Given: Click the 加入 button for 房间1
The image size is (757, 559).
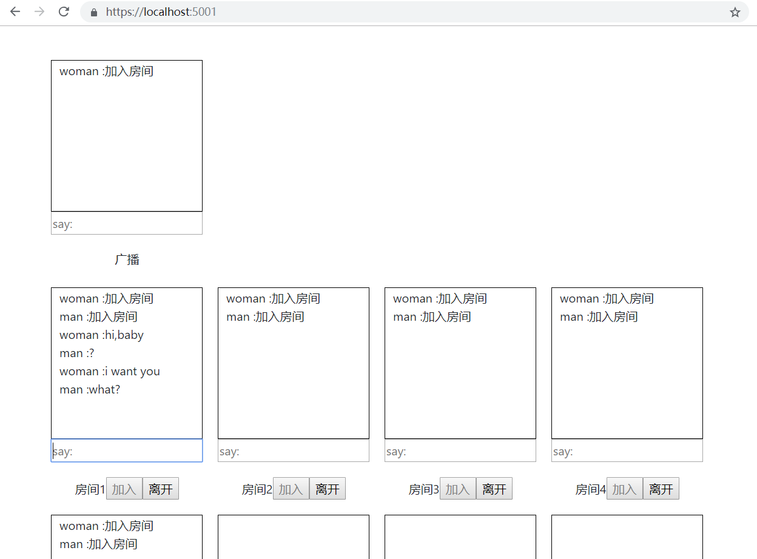Looking at the screenshot, I should point(124,489).
